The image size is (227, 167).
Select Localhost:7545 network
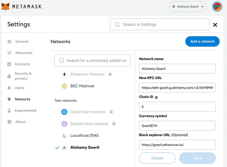(84, 135)
